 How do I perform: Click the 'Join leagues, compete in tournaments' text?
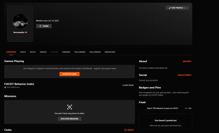[70, 69]
